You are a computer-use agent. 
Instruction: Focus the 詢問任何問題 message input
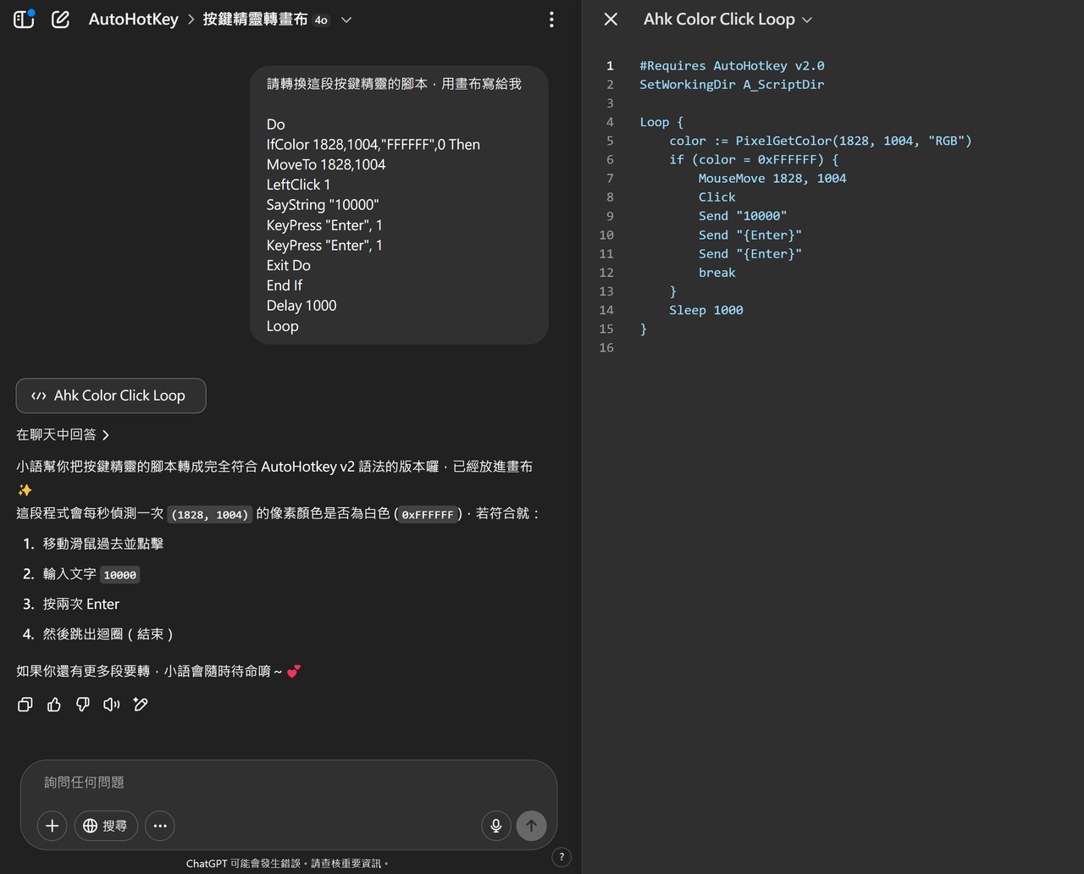pos(288,783)
